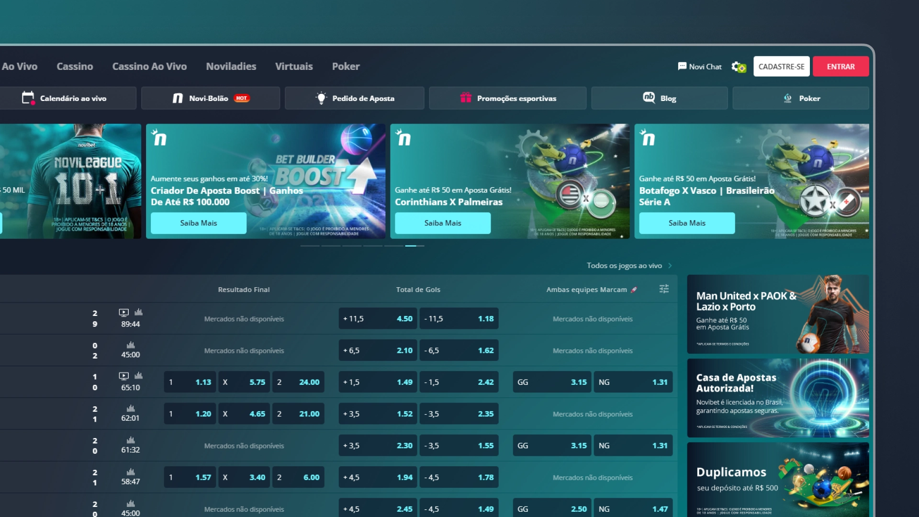
Task: Open the Virtuais menu item
Action: coord(294,67)
